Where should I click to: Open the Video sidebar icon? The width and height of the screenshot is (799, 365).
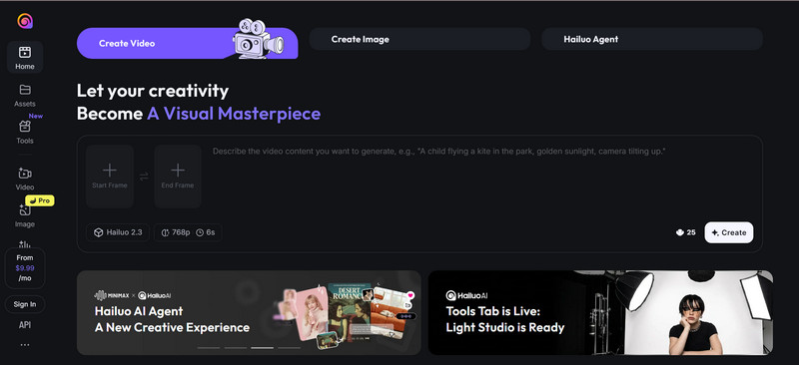tap(25, 174)
